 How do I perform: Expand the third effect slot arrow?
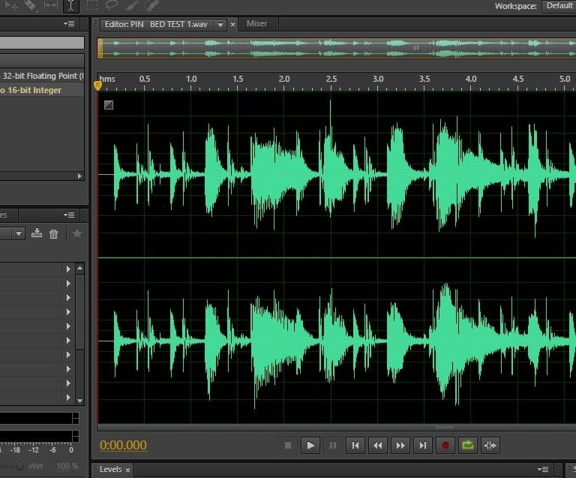pyautogui.click(x=68, y=298)
